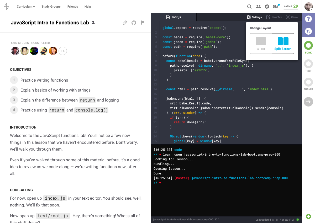Image resolution: width=315 pixels, height=223 pixels.
Task: Click the second student avatar
Action: [x=25, y=51]
